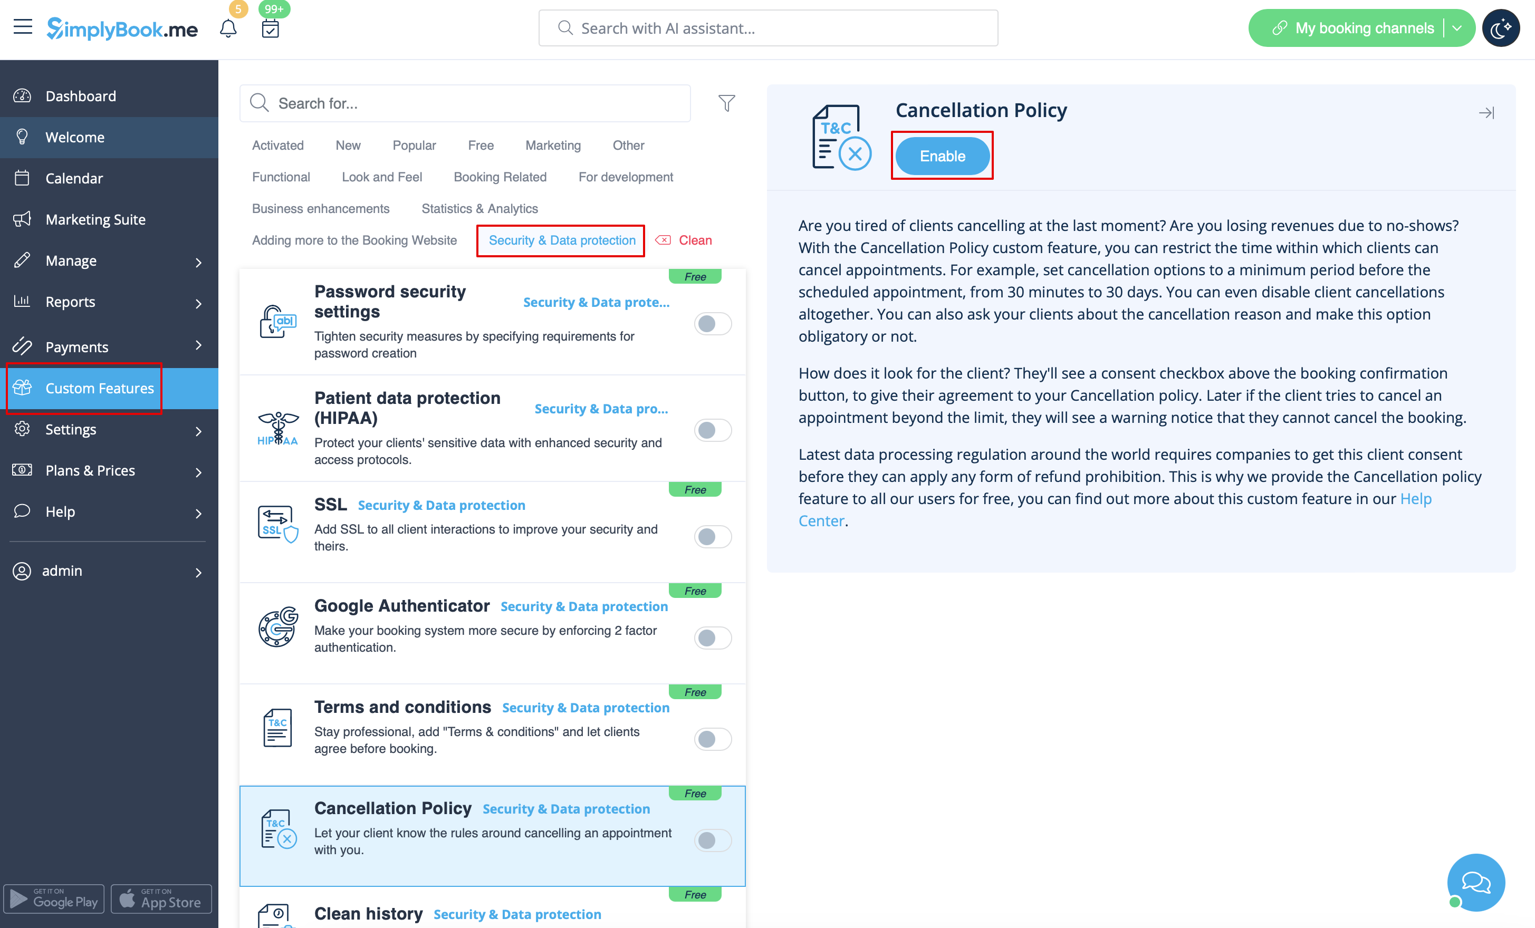
Task: Select the Clean history feature title
Action: coord(368,914)
